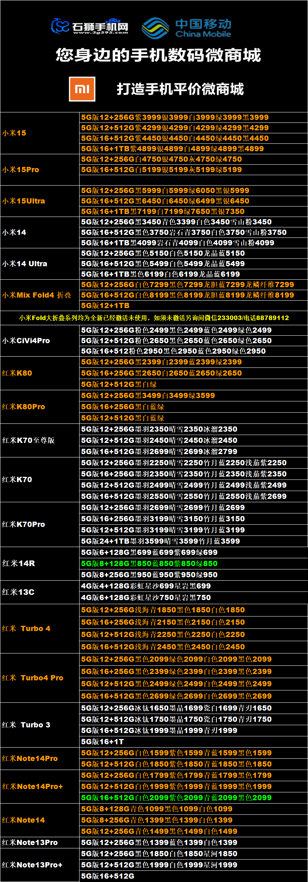Screen dimensions: 308x882
Task: Click 红米K80 16+256G row priced 2650
Action: (x=193, y=373)
